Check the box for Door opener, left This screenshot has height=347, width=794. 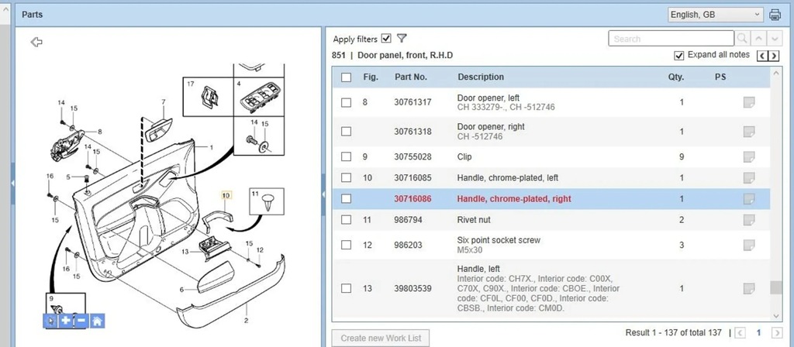[x=346, y=102]
